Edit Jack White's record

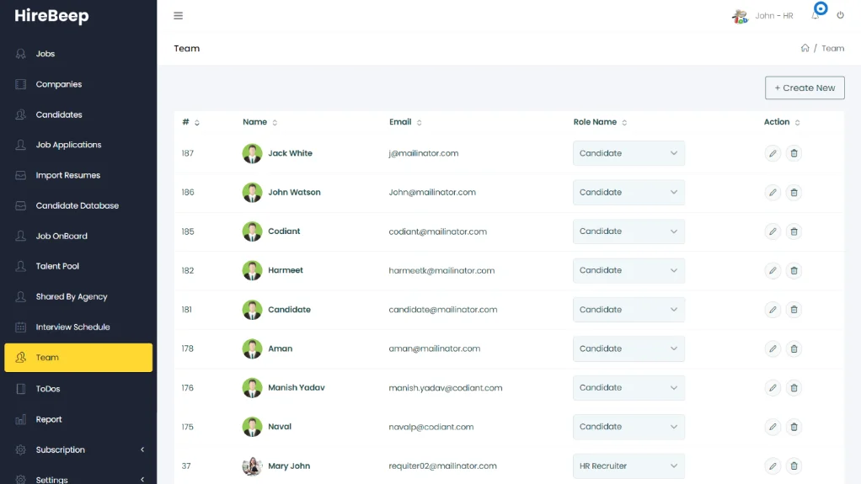click(773, 153)
